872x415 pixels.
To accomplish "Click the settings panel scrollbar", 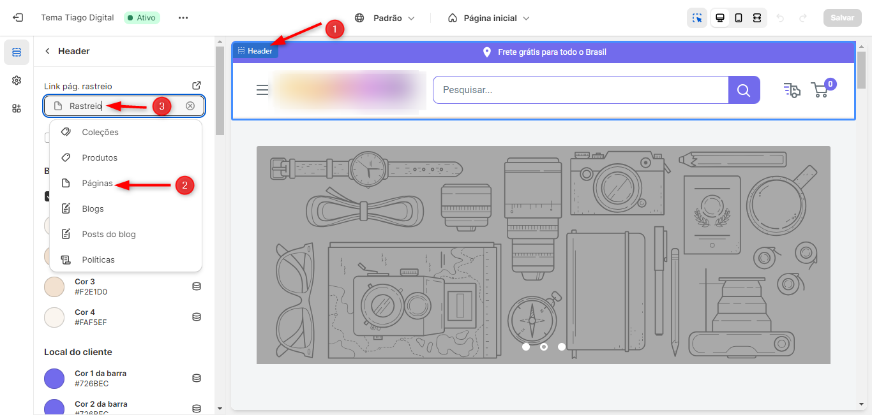I will point(220,91).
